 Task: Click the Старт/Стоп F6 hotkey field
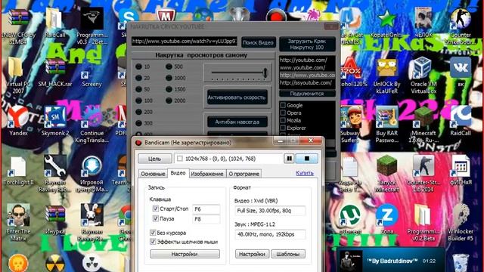(206, 209)
